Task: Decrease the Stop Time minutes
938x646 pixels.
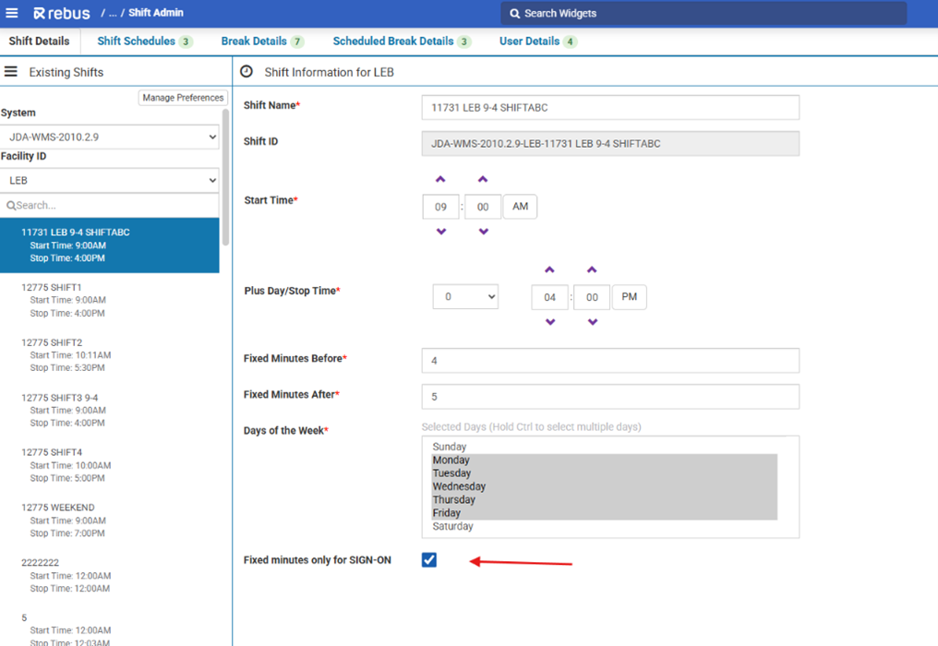Action: (592, 322)
